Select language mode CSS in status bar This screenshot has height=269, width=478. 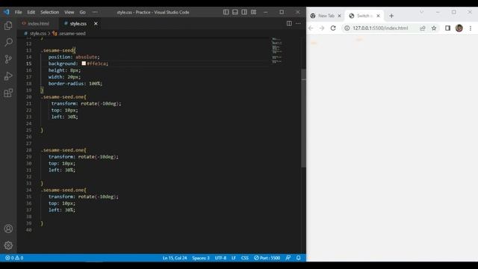coord(245,258)
